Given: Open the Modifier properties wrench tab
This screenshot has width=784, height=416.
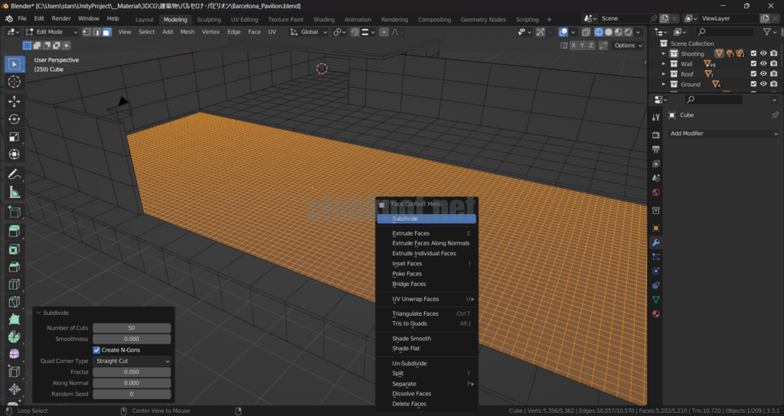Looking at the screenshot, I should (655, 242).
